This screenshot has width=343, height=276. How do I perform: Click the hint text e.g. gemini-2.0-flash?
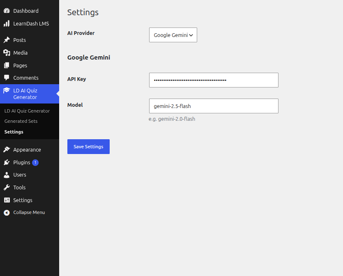[x=172, y=119]
